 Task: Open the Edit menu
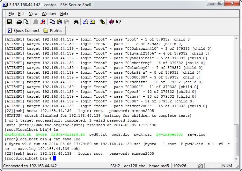point(21,14)
